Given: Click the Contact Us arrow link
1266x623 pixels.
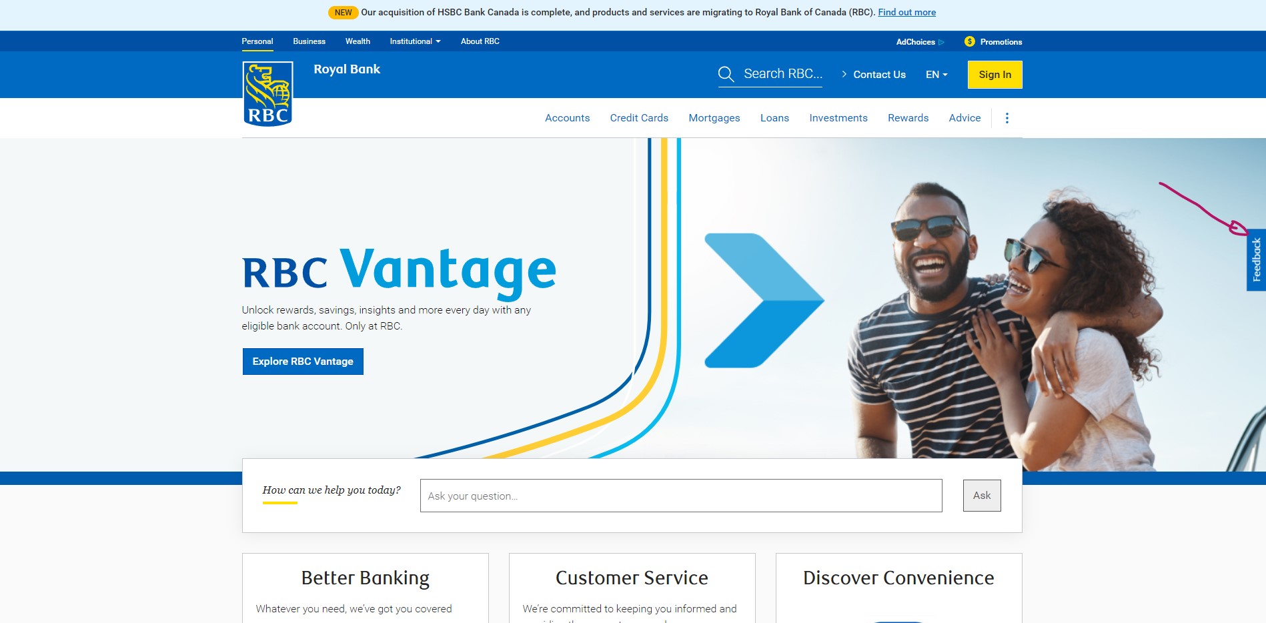Looking at the screenshot, I should coord(874,75).
